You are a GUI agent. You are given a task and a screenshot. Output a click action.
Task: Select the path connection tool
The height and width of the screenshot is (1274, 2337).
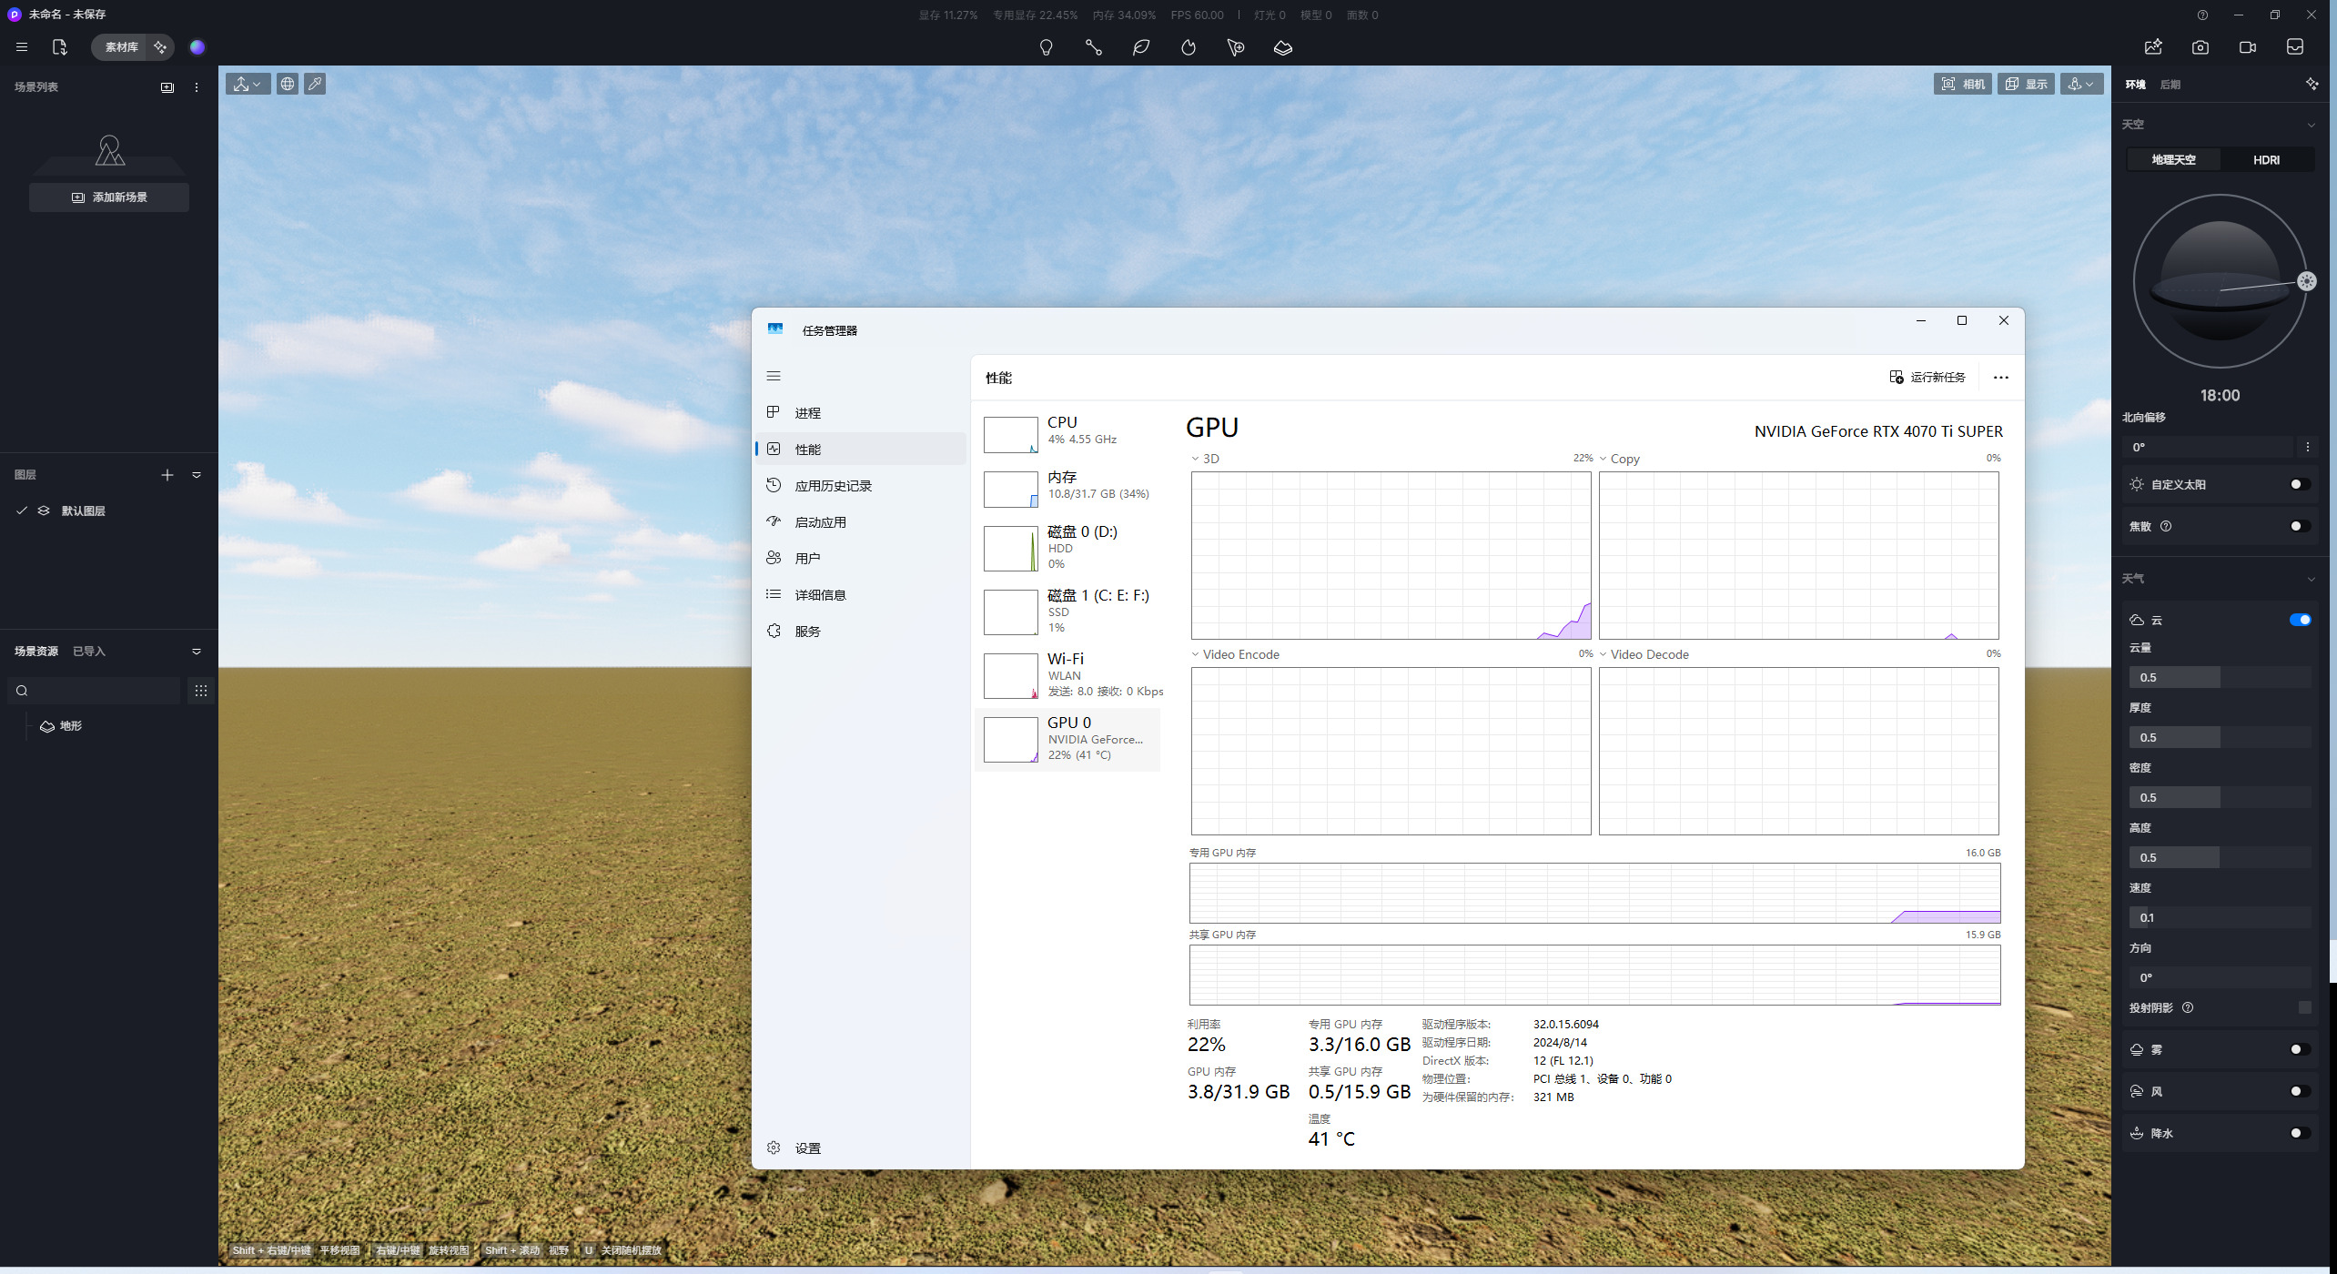click(x=1094, y=47)
